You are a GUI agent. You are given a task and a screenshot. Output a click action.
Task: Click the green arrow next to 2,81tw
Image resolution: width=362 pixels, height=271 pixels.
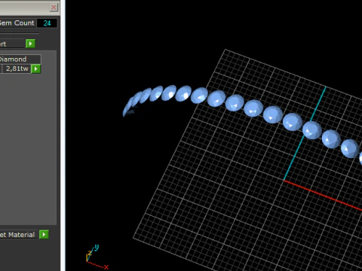[x=35, y=69]
